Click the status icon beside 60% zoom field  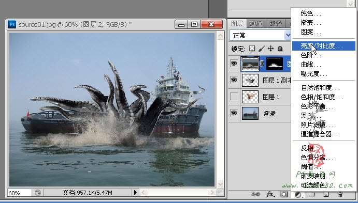click(x=37, y=193)
